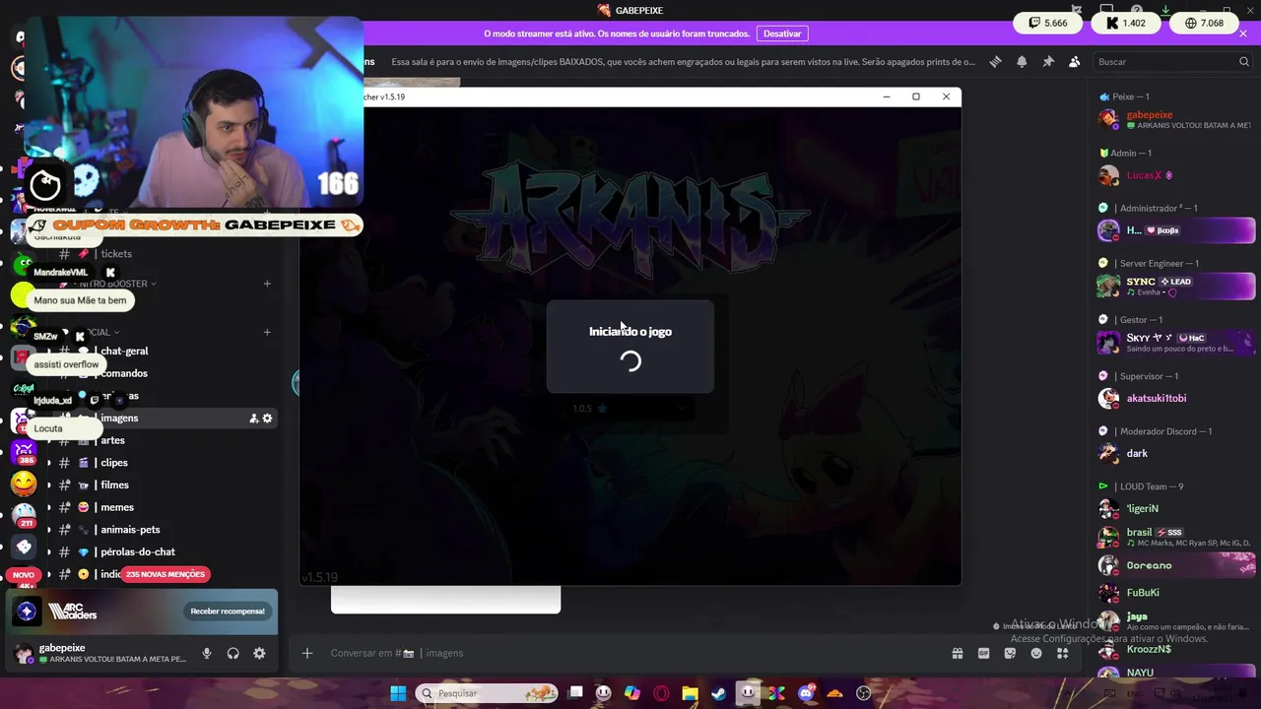Edit imagens channel via gear icon
This screenshot has width=1261, height=709.
pos(267,419)
